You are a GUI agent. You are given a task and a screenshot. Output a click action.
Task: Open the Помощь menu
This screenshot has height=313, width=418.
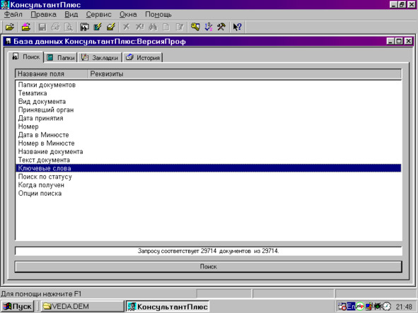pyautogui.click(x=158, y=14)
